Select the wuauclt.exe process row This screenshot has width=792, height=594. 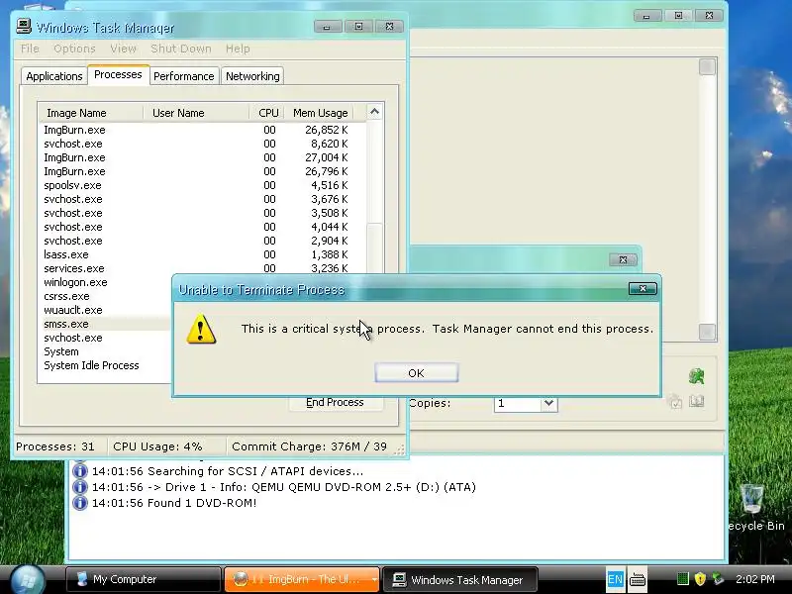click(x=105, y=310)
